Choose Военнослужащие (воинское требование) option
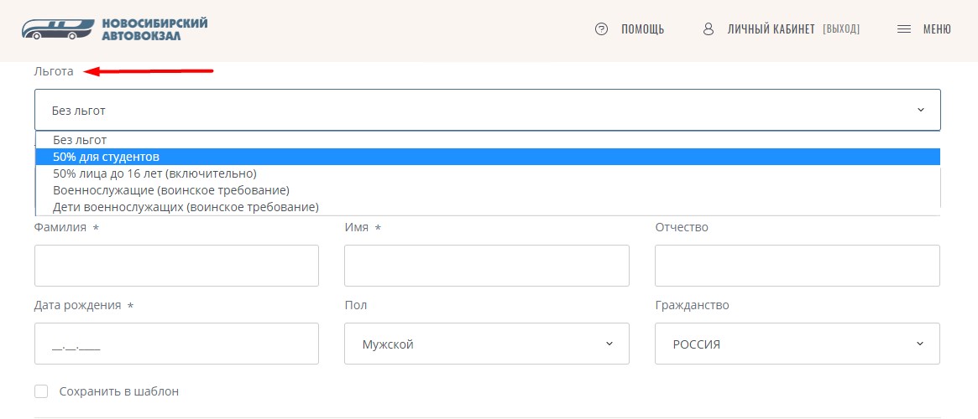This screenshot has height=419, width=978. pos(488,190)
